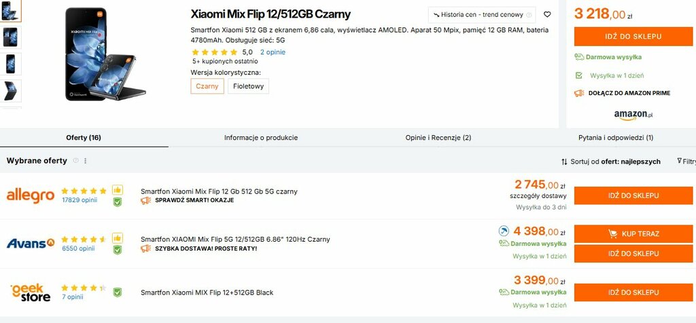Select the Fioletowy color version
The width and height of the screenshot is (696, 323).
coord(248,86)
